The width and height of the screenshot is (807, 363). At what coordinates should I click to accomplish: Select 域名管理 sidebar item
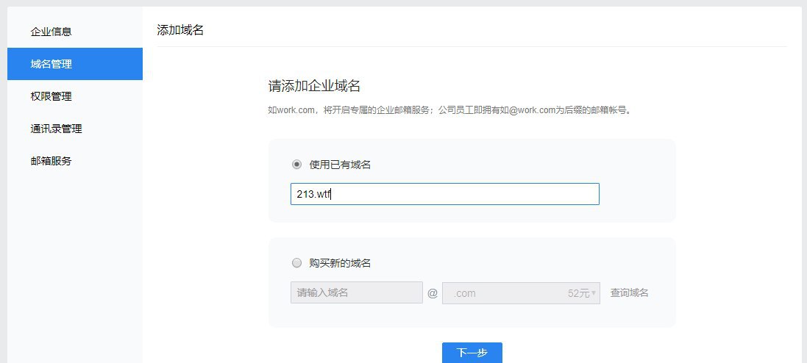(75, 64)
